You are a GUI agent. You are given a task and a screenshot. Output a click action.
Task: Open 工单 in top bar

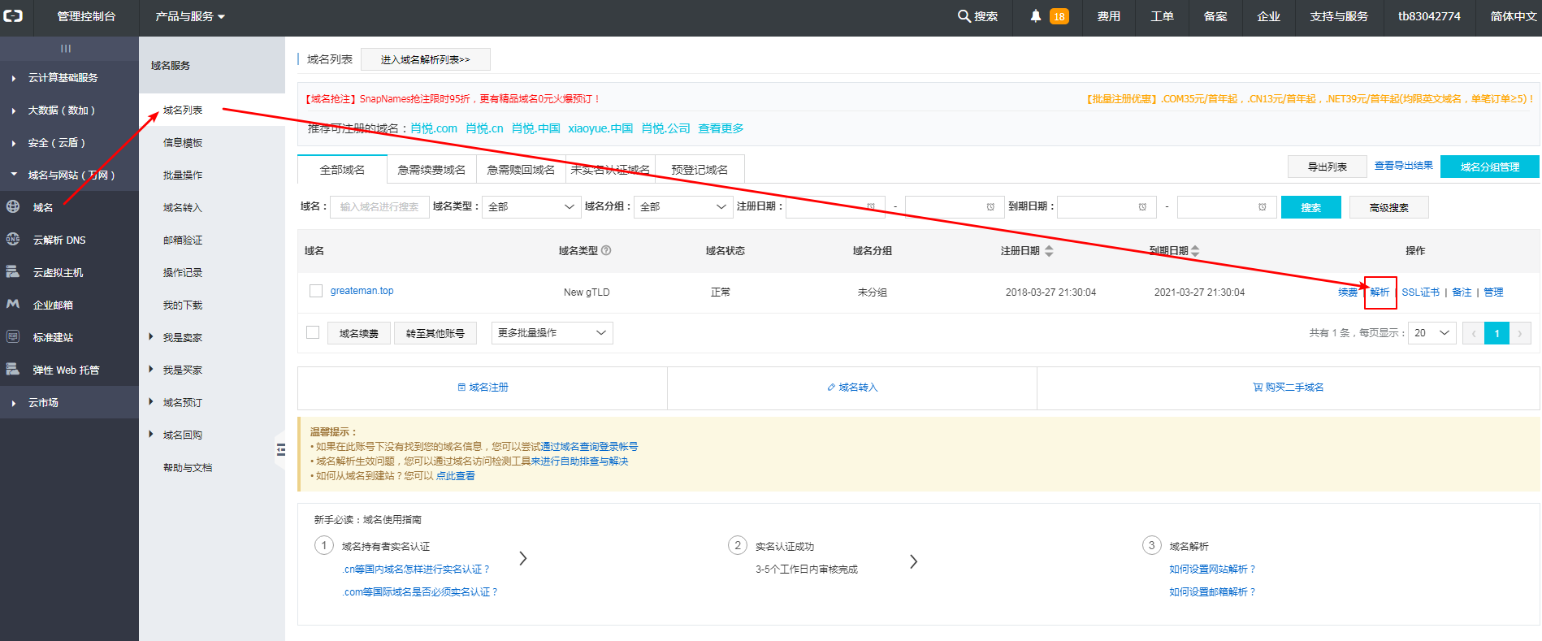coord(1163,16)
